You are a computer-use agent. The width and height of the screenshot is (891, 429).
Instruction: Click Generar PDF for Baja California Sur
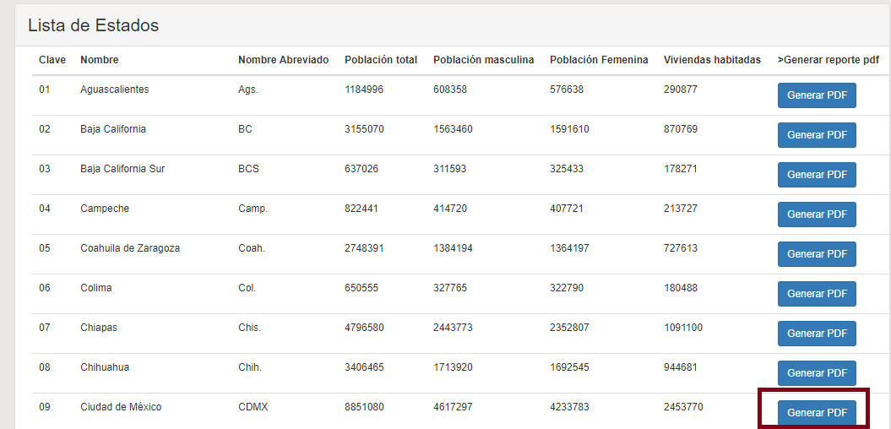pos(817,175)
